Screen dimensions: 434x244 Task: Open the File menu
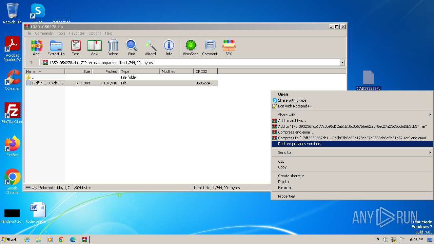tap(28, 33)
